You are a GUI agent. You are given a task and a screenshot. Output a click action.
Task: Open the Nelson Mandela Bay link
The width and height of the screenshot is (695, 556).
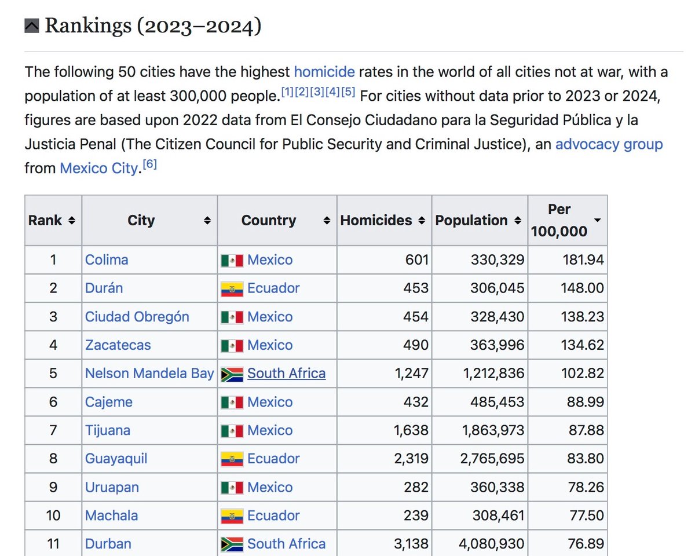pos(149,374)
